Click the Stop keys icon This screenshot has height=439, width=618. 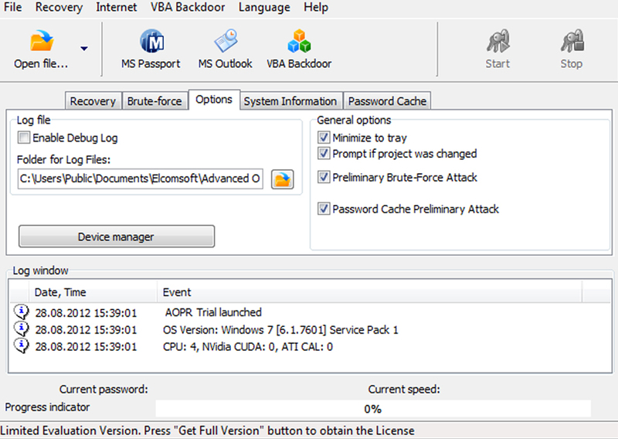click(x=572, y=41)
